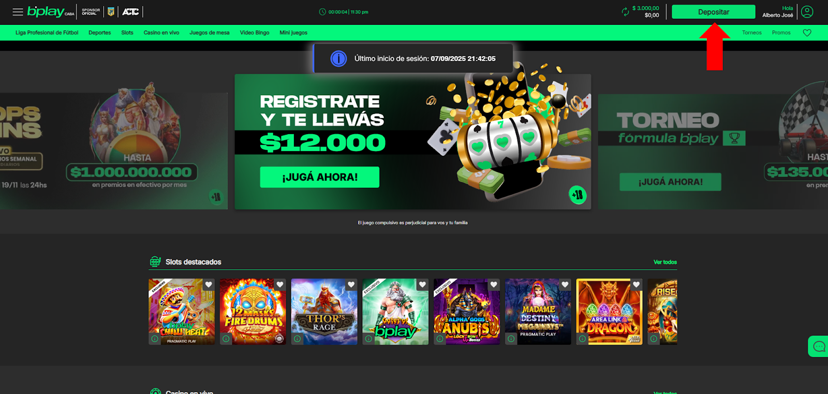Mark Area Link Dragon as favorite
828x394 pixels.
[636, 285]
